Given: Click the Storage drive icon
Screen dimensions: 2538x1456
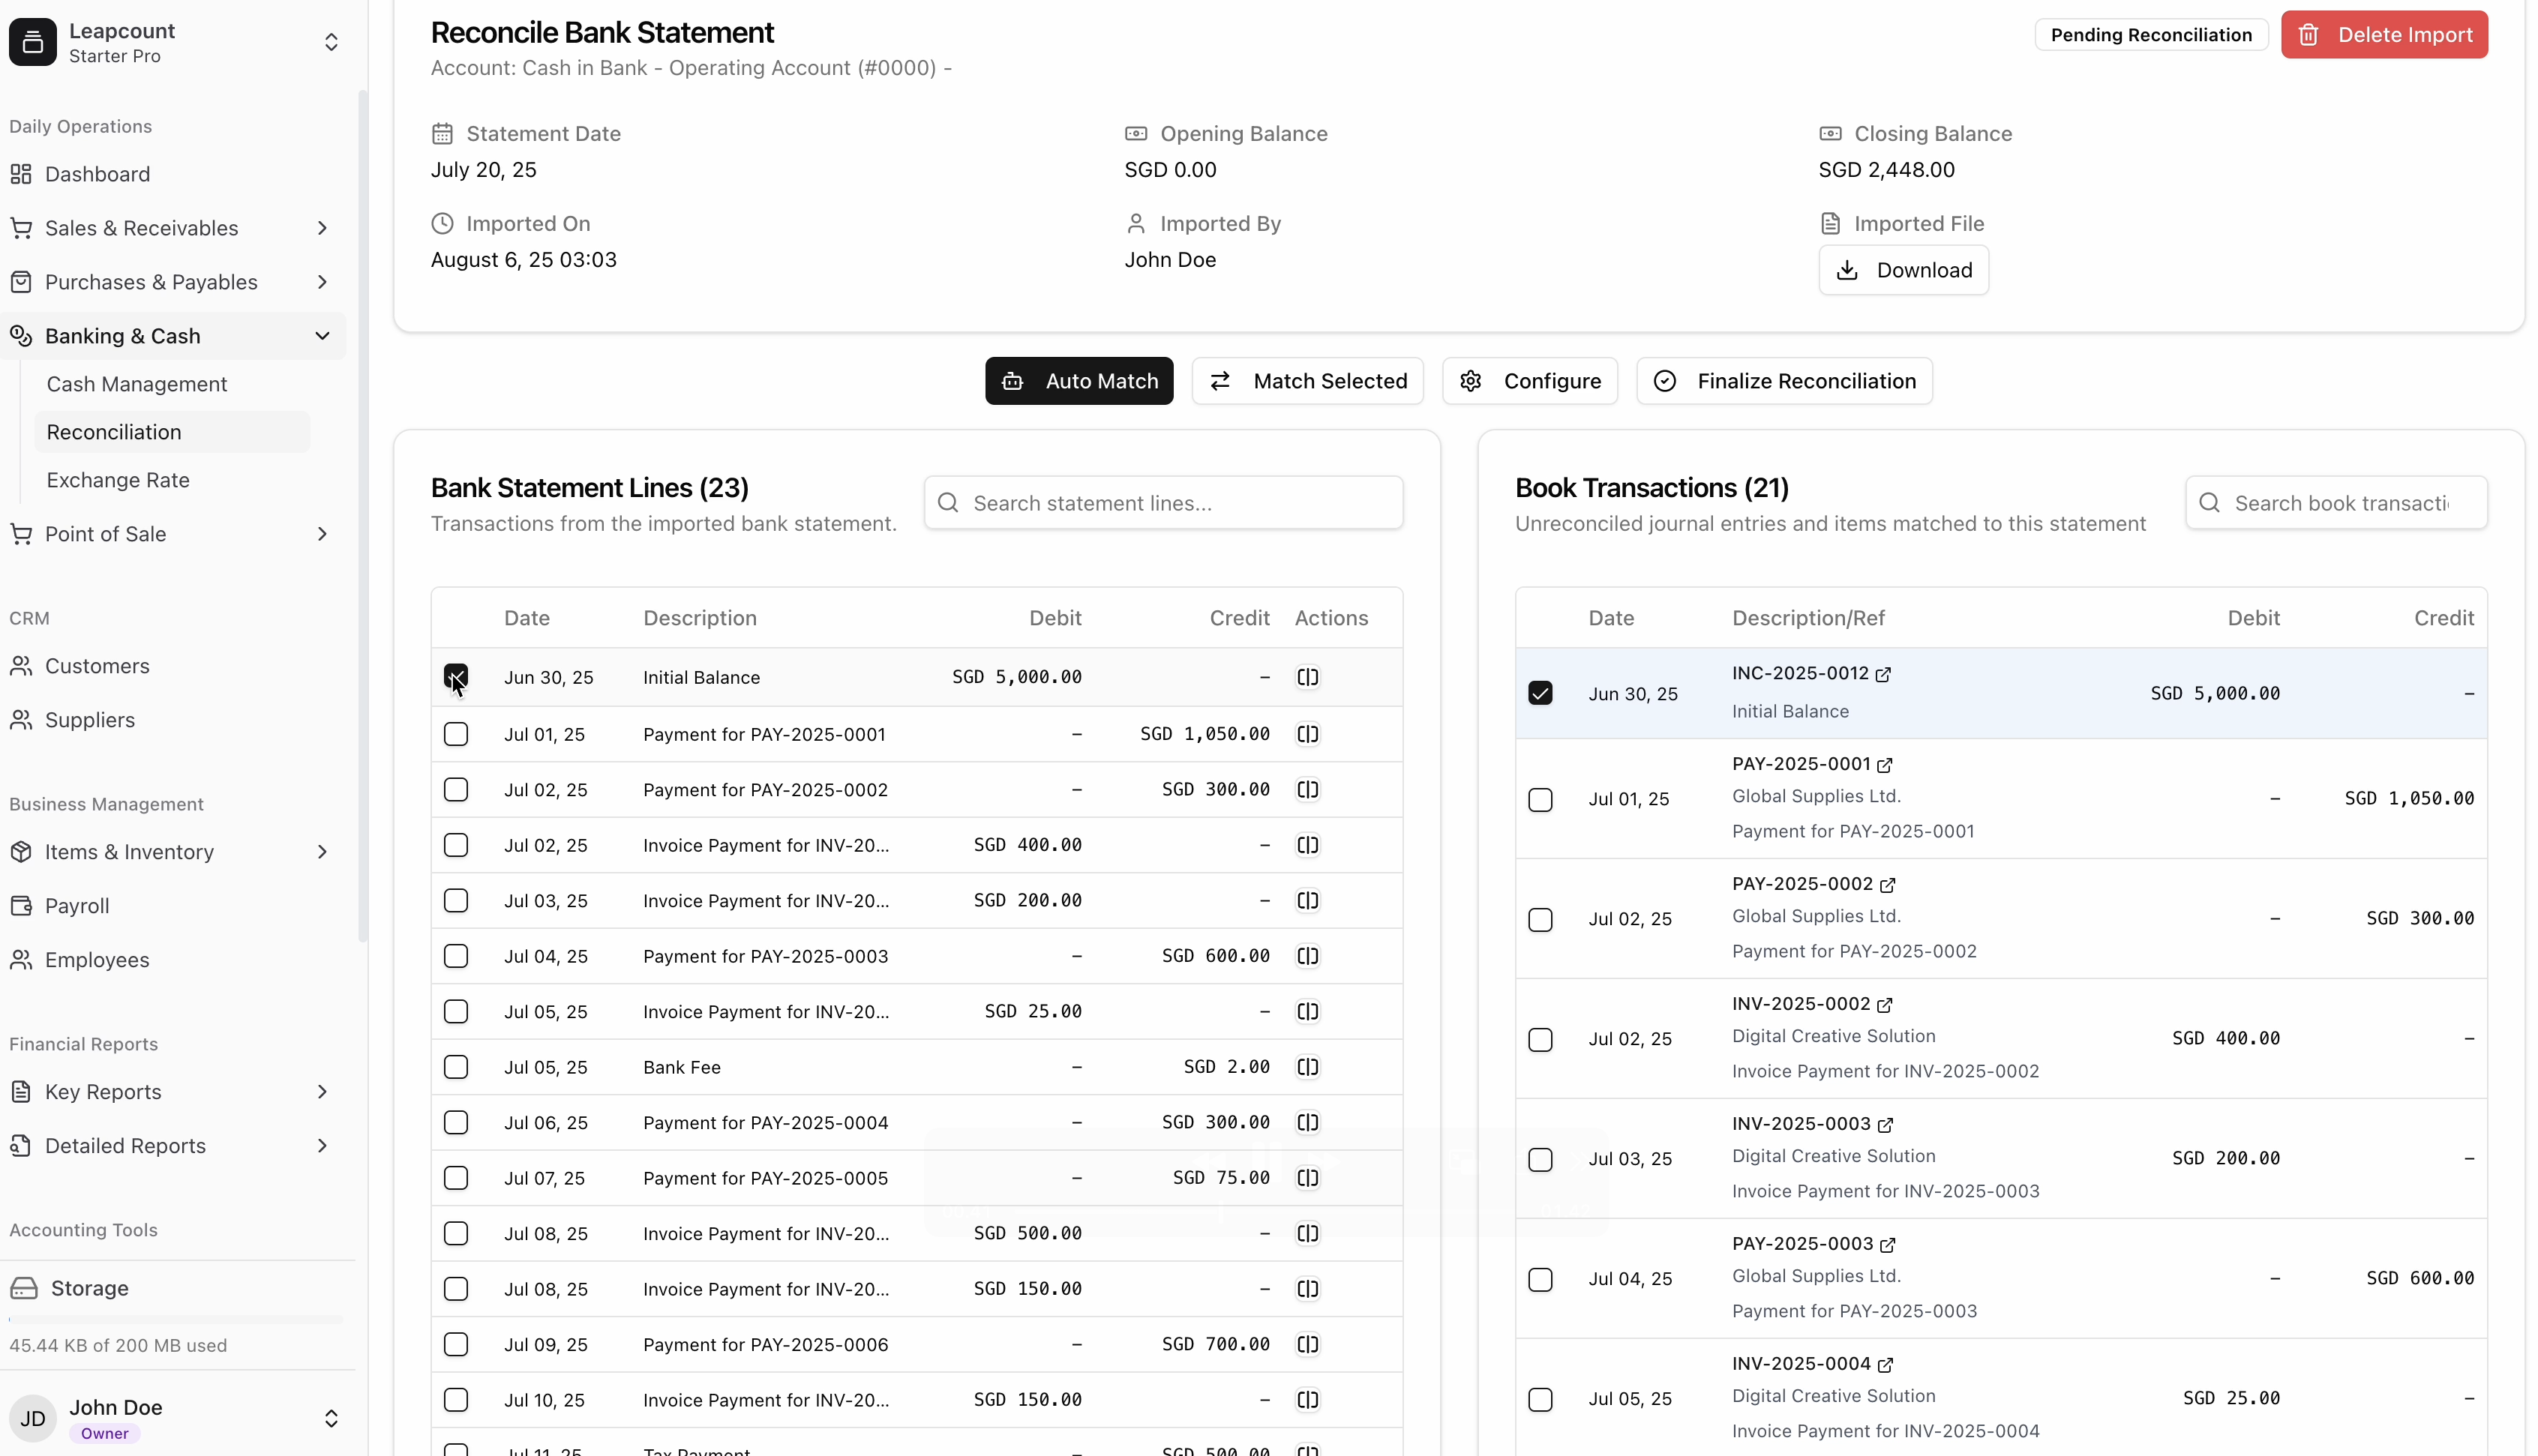Looking at the screenshot, I should 24,1288.
